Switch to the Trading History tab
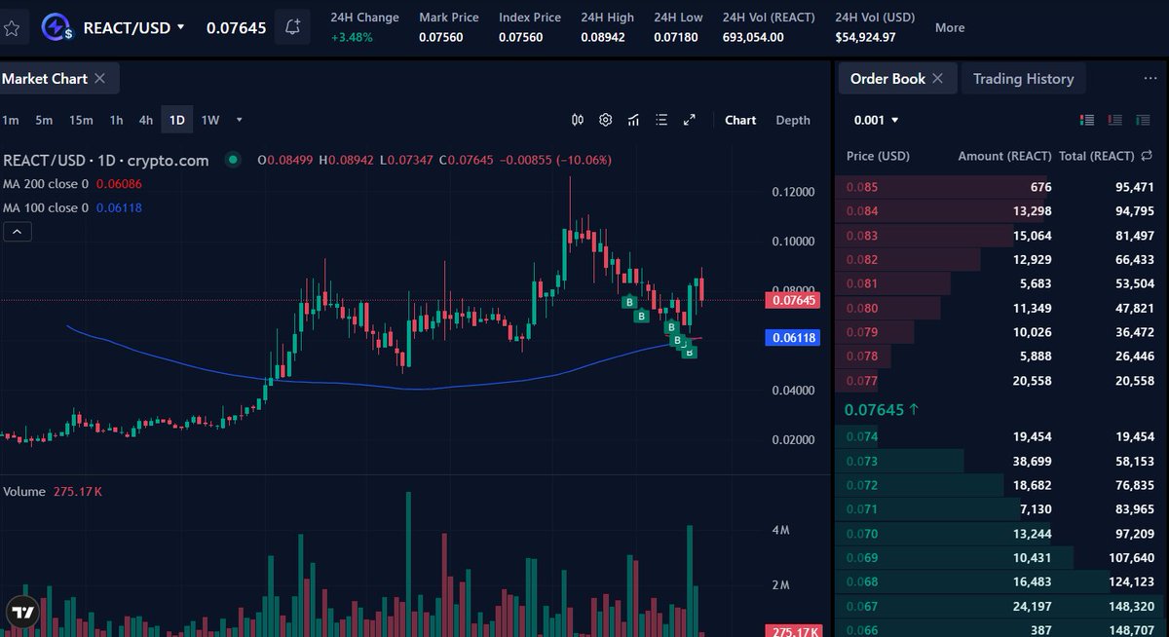The width and height of the screenshot is (1169, 637). 1024,78
